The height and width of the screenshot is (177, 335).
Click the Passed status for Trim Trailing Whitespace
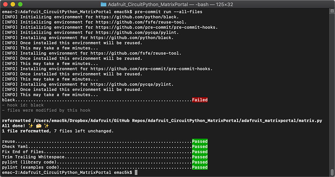(x=200, y=157)
